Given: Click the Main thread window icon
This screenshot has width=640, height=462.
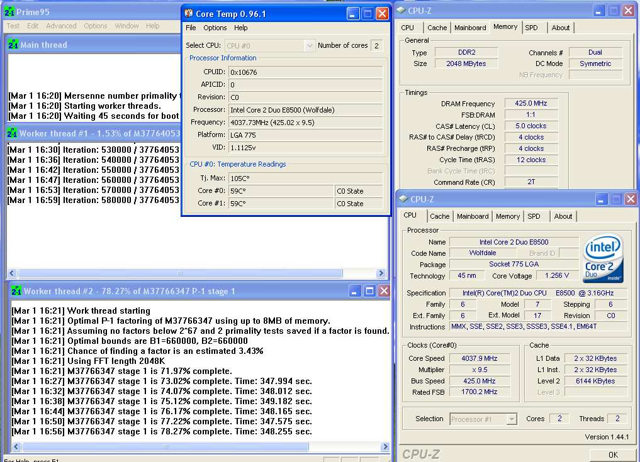Looking at the screenshot, I should pyautogui.click(x=13, y=45).
